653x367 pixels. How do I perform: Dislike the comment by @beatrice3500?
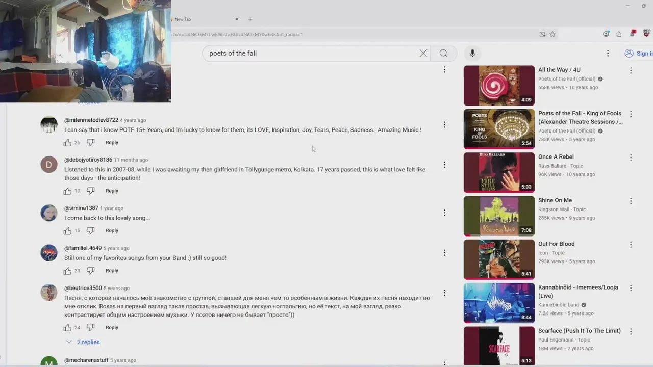90,328
